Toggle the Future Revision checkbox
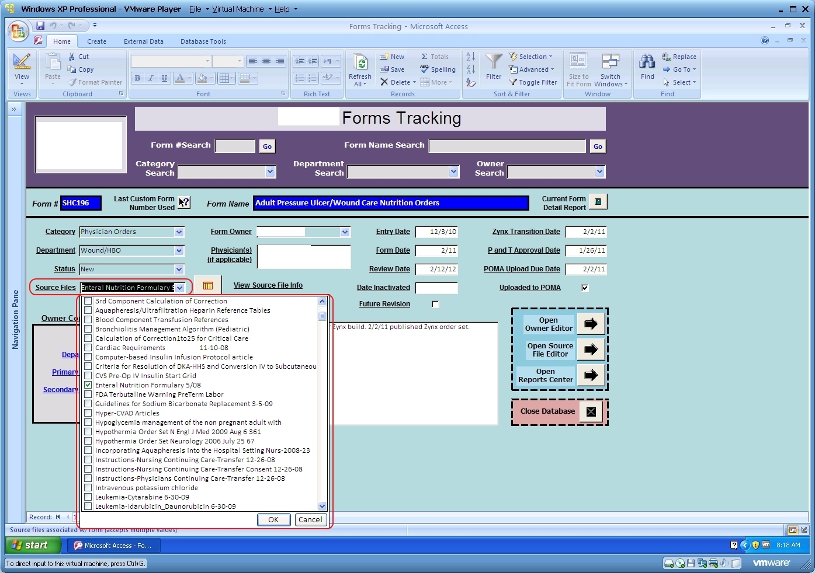 [x=435, y=304]
